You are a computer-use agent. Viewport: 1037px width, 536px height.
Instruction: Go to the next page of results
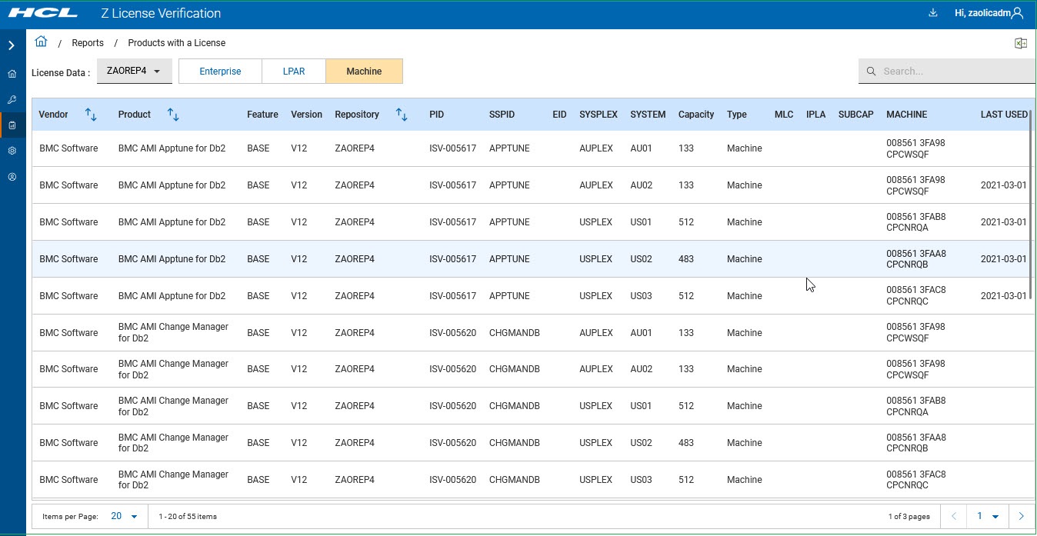[1022, 516]
